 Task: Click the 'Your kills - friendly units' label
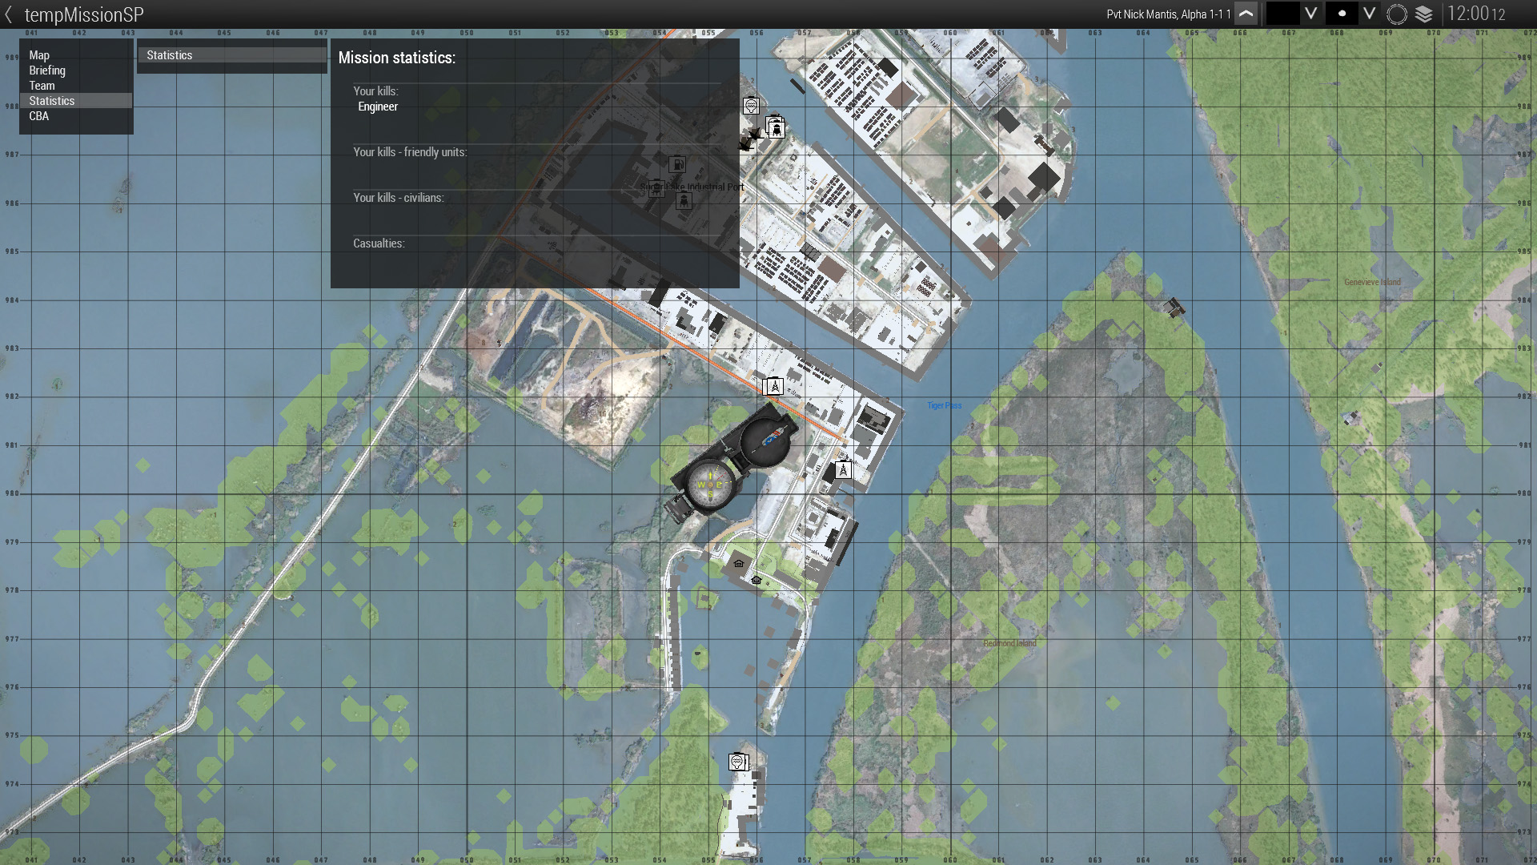click(x=410, y=152)
